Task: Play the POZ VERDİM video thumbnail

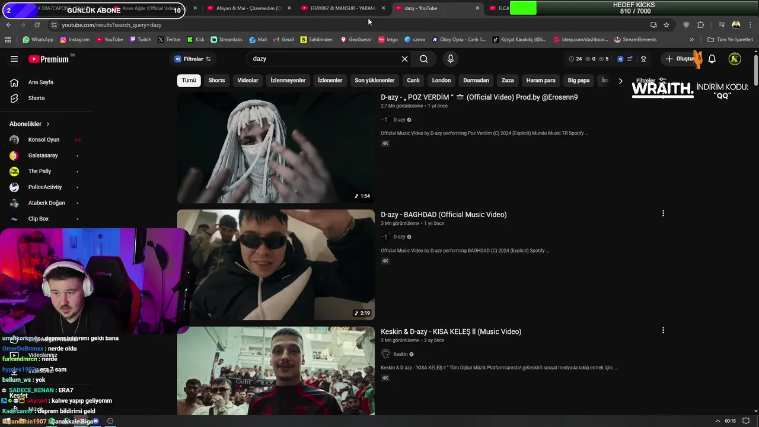Action: 276,148
